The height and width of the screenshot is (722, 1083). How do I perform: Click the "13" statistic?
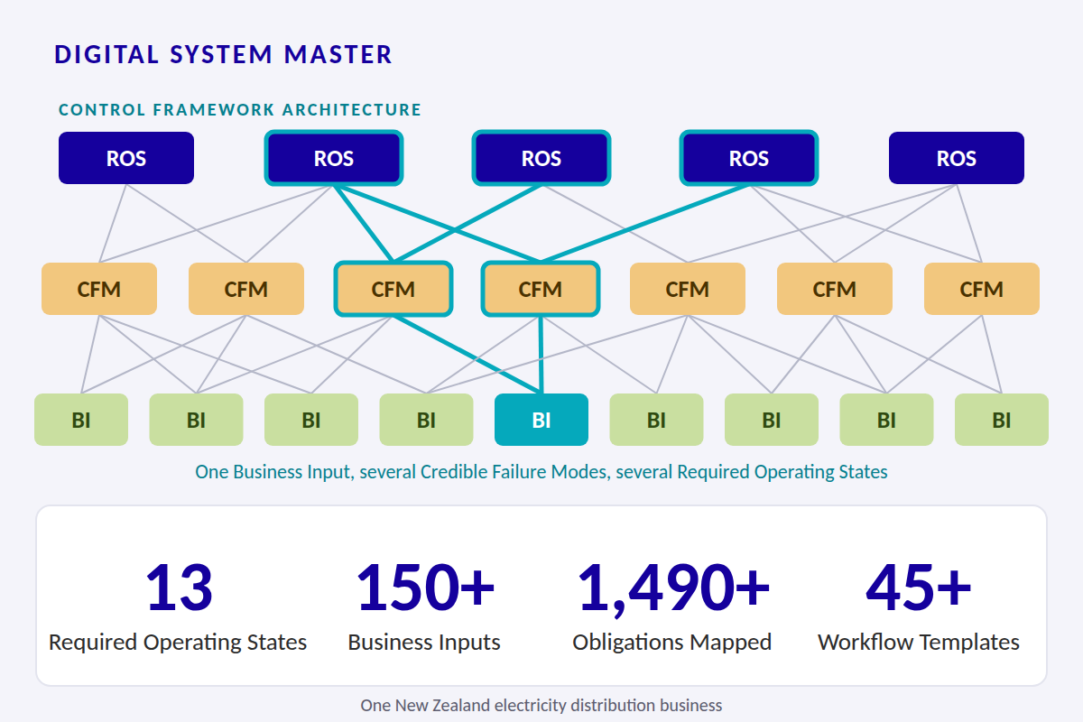pyautogui.click(x=179, y=587)
